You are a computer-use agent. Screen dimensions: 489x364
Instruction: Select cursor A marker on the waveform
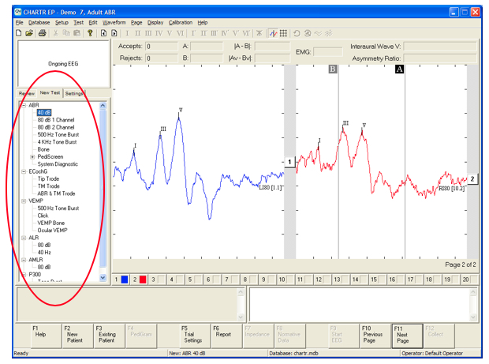[x=400, y=69]
